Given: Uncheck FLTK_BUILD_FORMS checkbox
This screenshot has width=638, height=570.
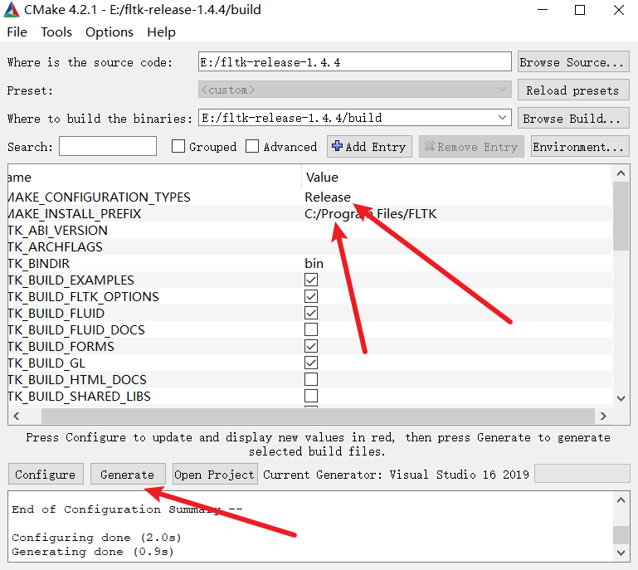Looking at the screenshot, I should [311, 346].
